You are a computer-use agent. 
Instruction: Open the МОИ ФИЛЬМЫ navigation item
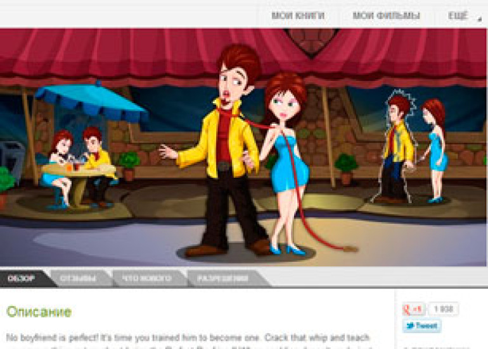point(386,16)
